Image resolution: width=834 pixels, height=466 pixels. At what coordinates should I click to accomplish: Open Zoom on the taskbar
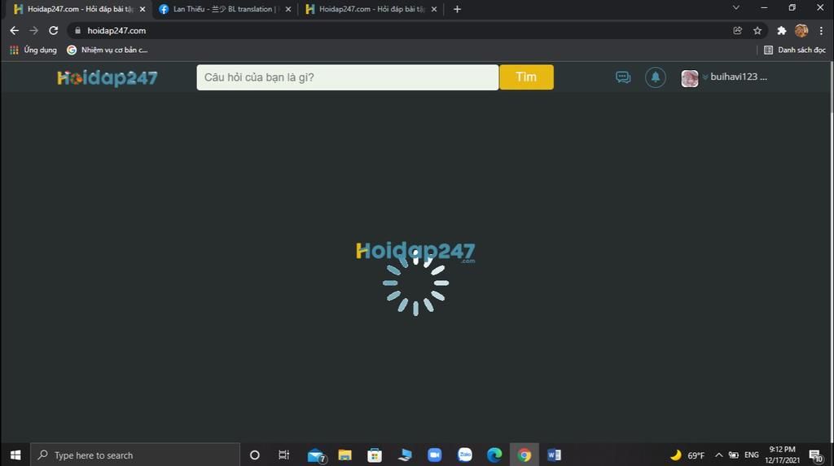point(435,455)
